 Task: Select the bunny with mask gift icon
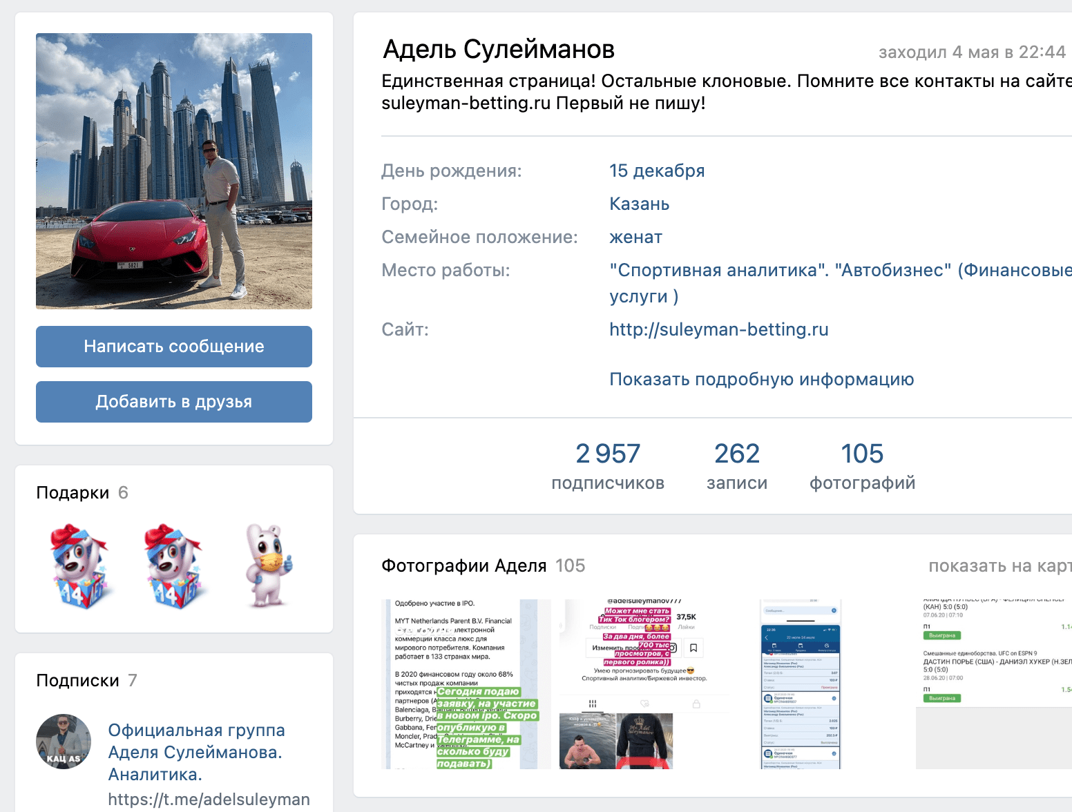pos(268,565)
